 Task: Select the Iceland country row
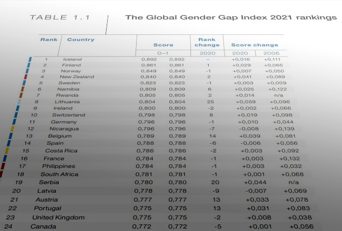[159, 59]
